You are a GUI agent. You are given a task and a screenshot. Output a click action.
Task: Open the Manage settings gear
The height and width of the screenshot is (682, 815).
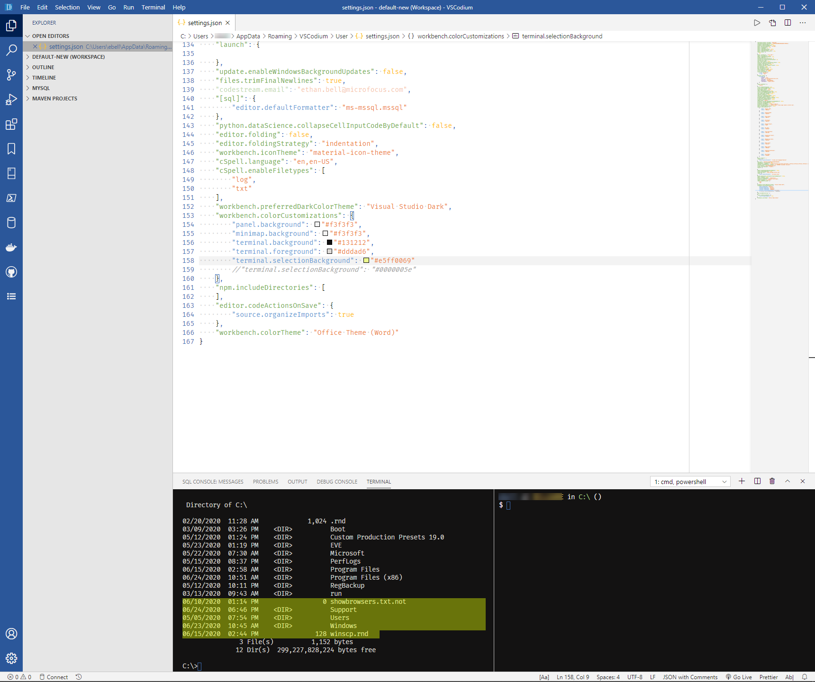pyautogui.click(x=11, y=658)
